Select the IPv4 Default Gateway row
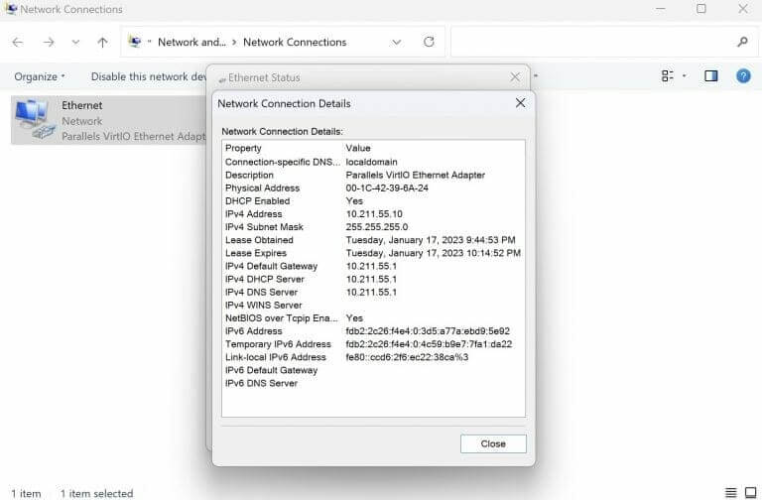This screenshot has height=500, width=762. 373,266
